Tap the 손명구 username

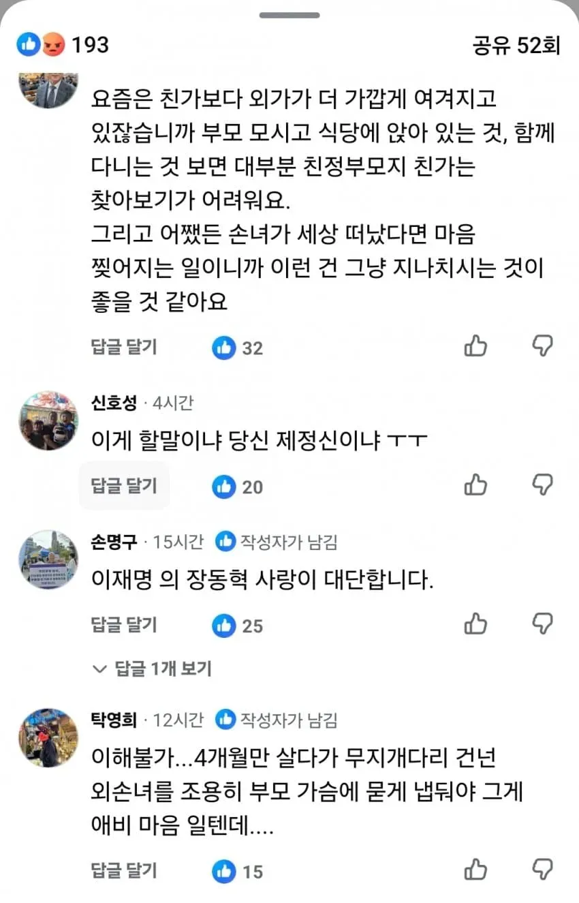click(114, 542)
